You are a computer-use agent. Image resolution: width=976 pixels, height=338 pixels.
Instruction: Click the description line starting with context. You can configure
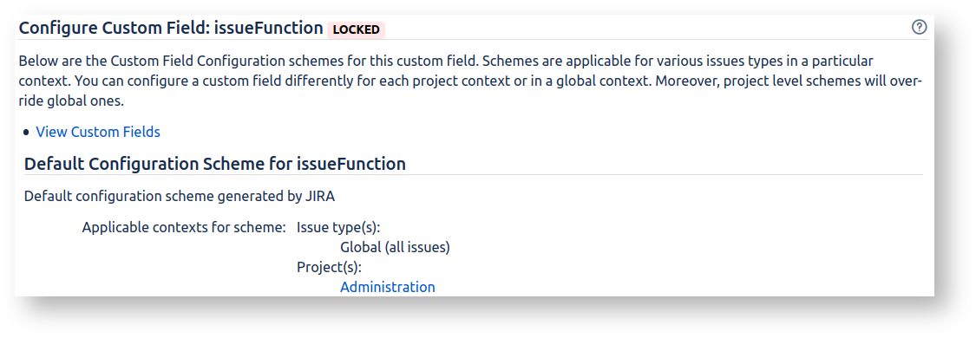tap(470, 81)
